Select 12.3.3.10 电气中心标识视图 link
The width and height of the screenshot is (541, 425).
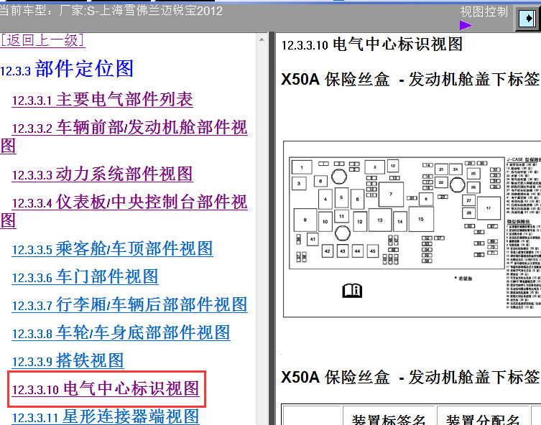pos(106,389)
